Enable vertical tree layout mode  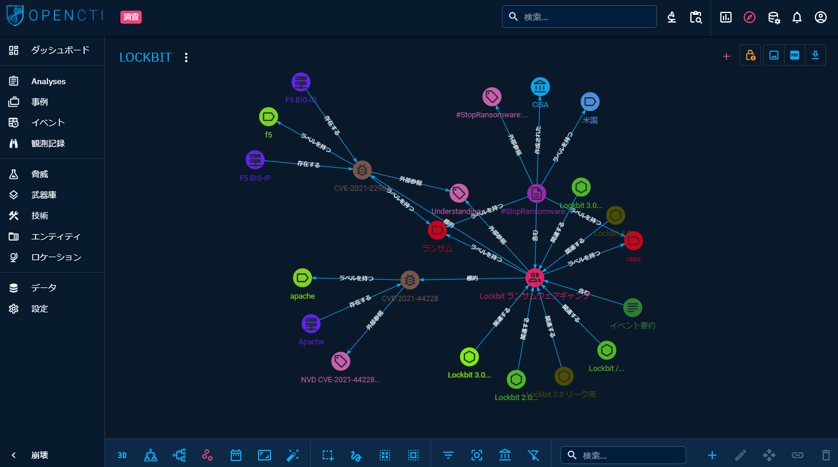pos(151,455)
